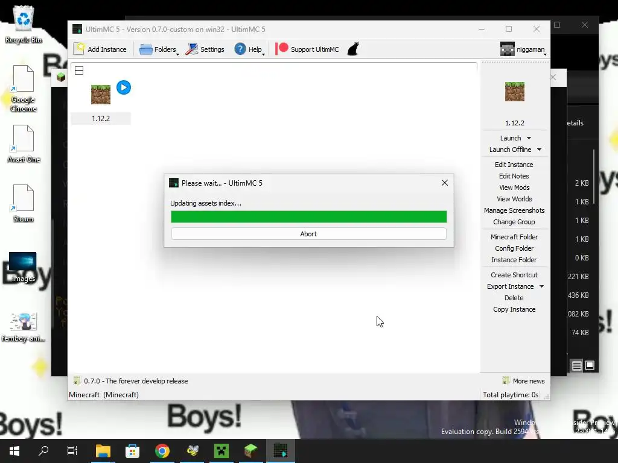This screenshot has width=618, height=463.
Task: Click the UltimMC taskbar icon
Action: click(281, 451)
